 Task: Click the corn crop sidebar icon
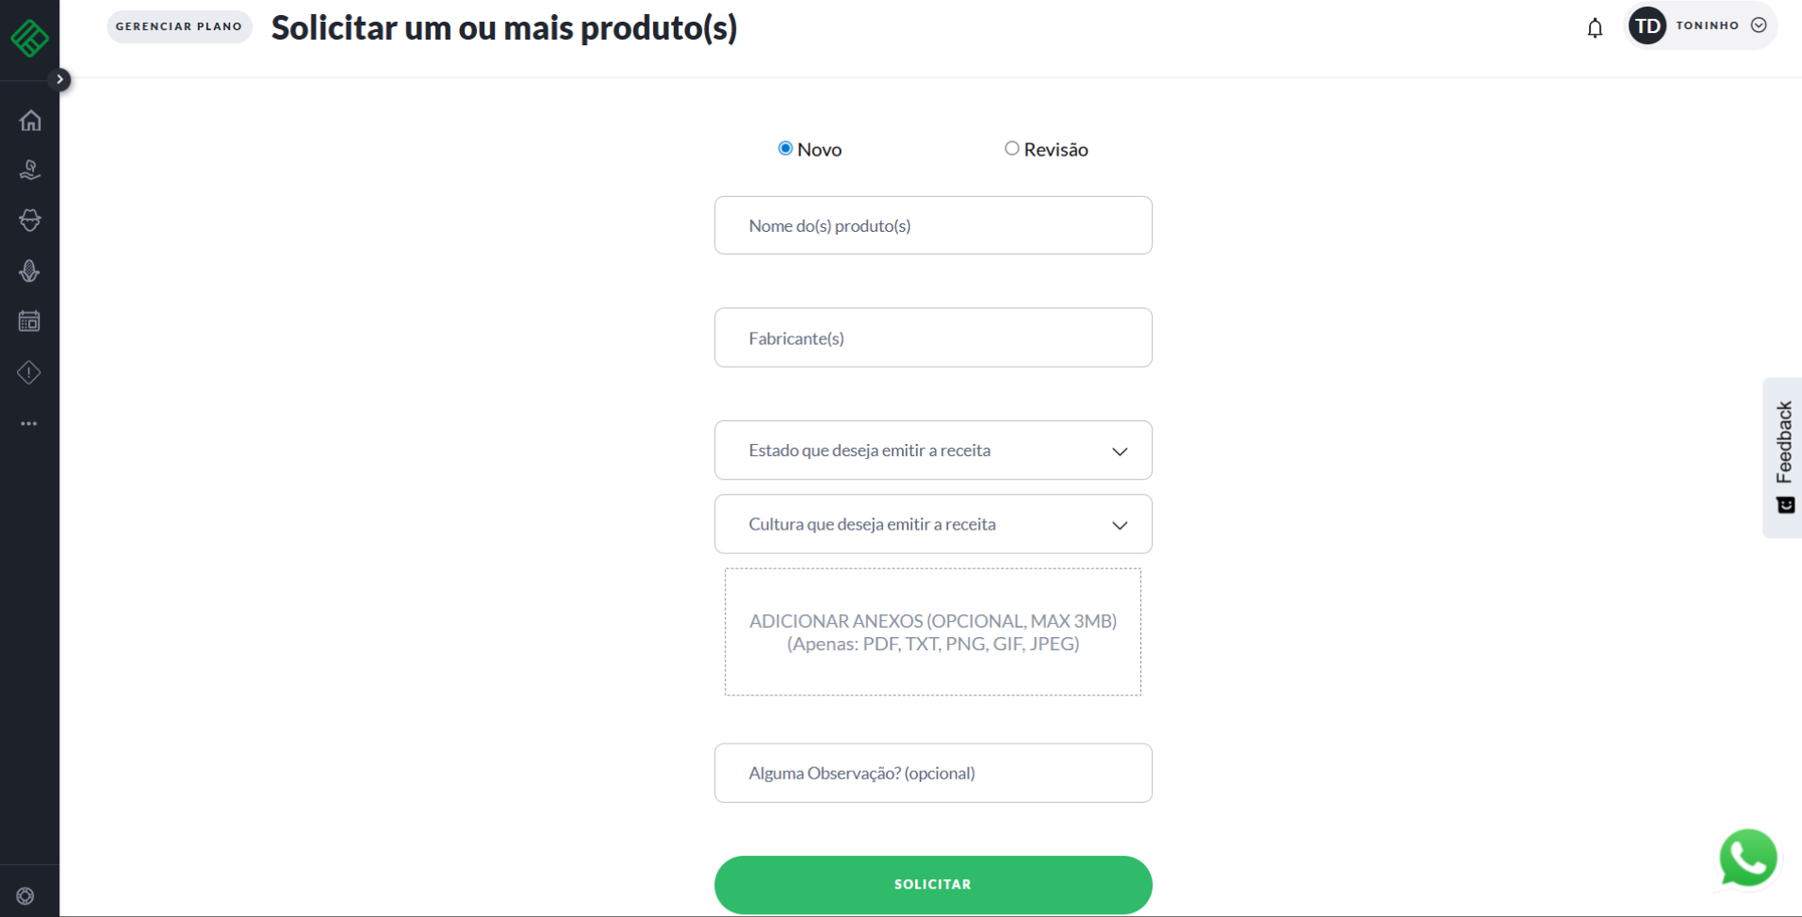pyautogui.click(x=30, y=271)
